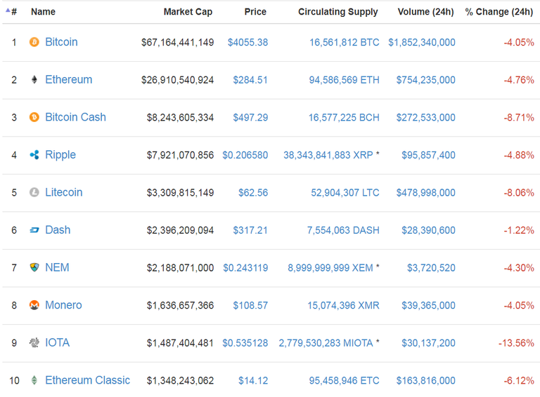Click the IOTA logo icon
Viewport: 540px width, 397px height.
[34, 343]
